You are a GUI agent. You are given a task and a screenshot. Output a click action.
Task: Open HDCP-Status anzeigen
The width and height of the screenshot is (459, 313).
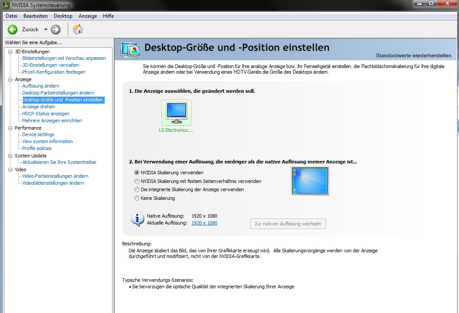(46, 114)
